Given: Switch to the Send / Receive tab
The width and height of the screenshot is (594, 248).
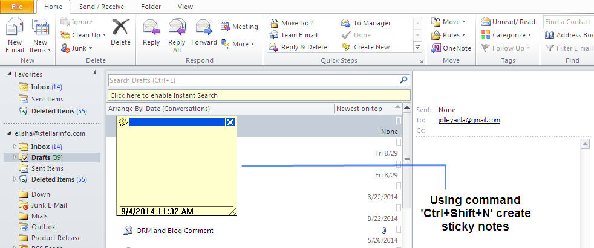Looking at the screenshot, I should (x=100, y=7).
